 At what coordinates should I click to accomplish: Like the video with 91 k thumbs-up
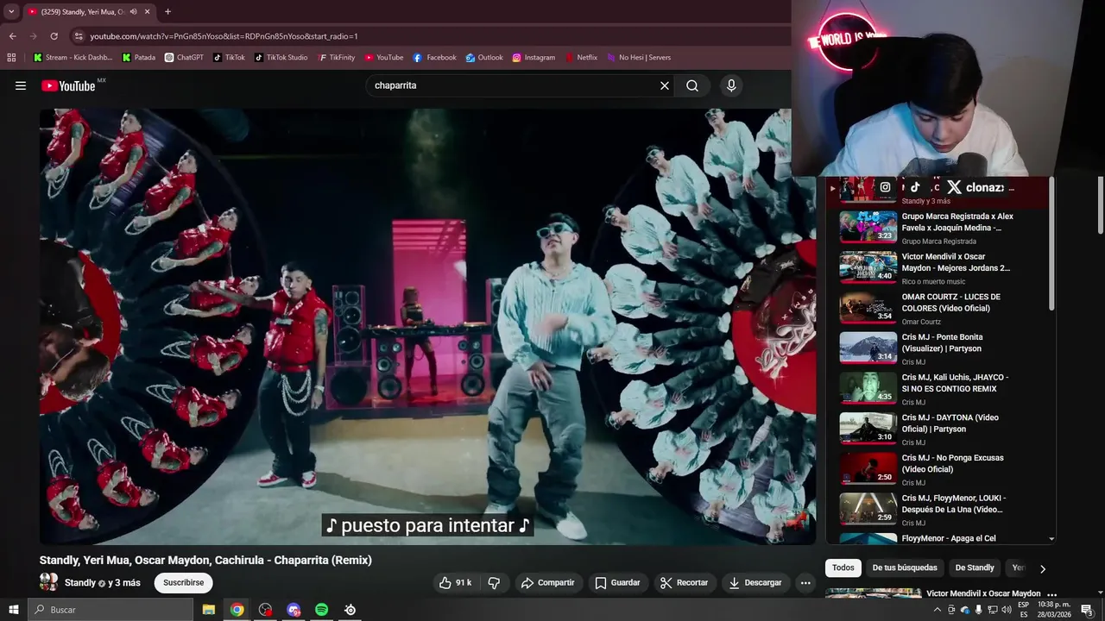(456, 583)
